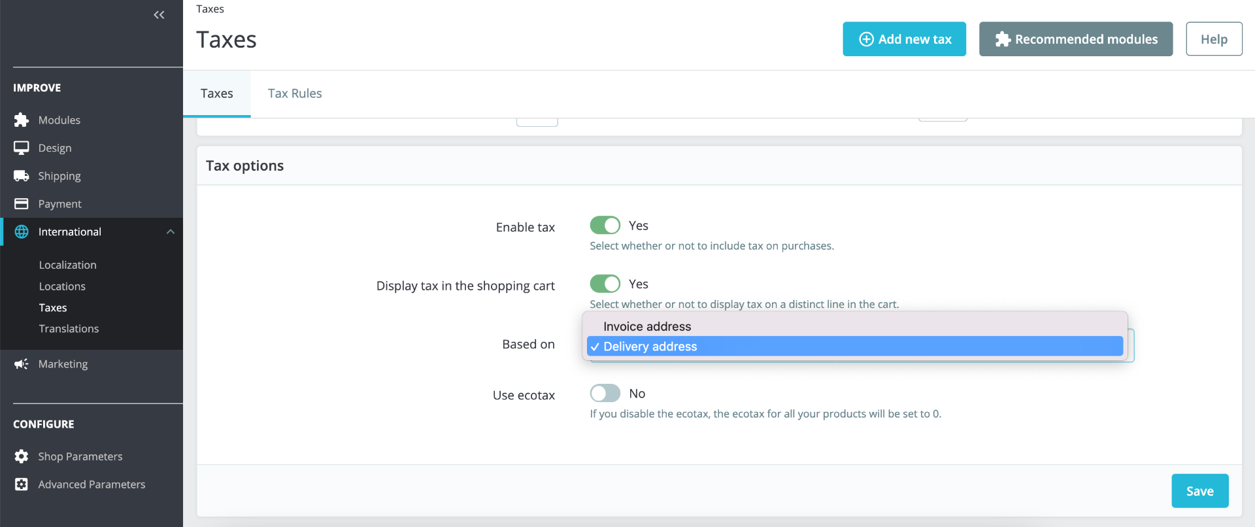The width and height of the screenshot is (1255, 527).
Task: Choose Invoice address in the dropdown
Action: click(647, 326)
